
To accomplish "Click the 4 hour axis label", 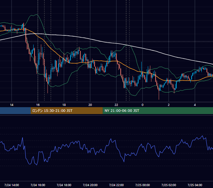I will [x=195, y=105].
